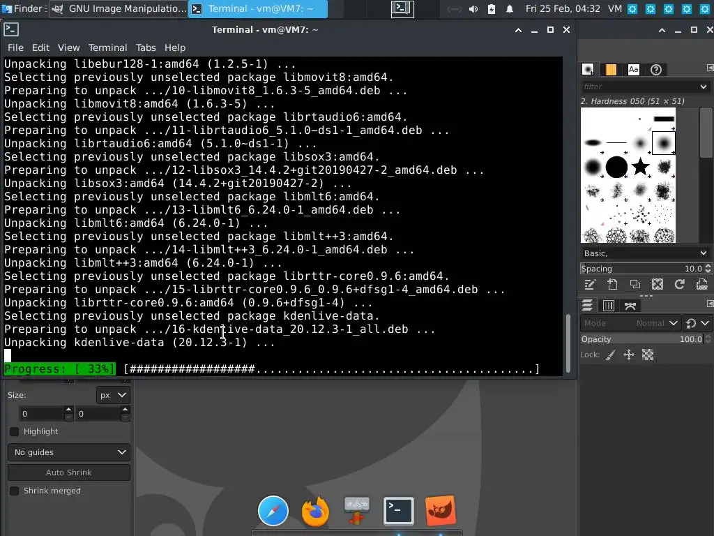Open the Patterns tab in GIMP dock
The width and height of the screenshot is (714, 536).
coord(611,70)
